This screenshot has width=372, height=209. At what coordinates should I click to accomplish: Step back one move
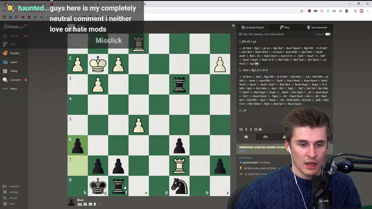point(246,129)
